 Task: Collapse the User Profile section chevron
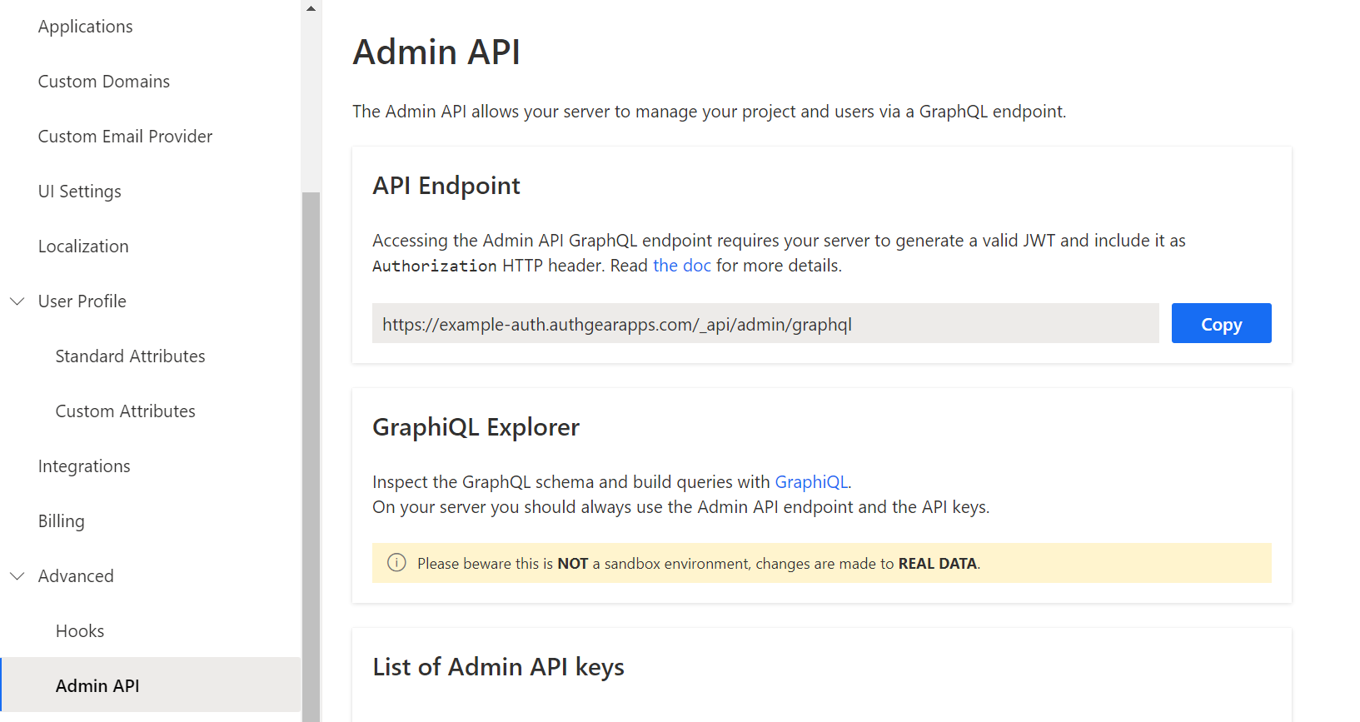[x=17, y=301]
